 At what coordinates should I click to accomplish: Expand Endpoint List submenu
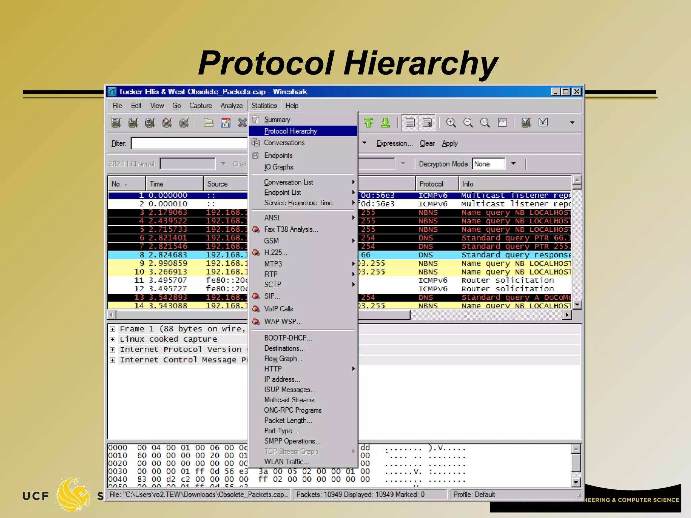(x=303, y=193)
